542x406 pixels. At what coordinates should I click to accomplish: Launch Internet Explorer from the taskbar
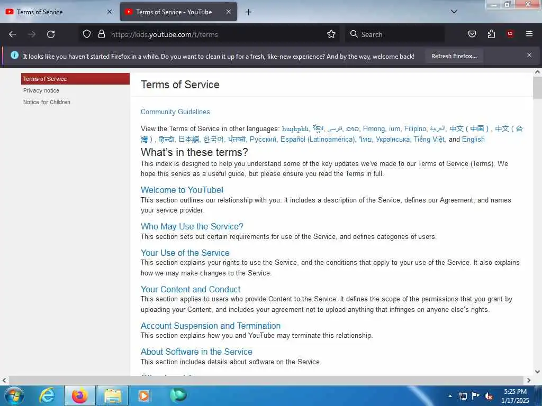(47, 395)
